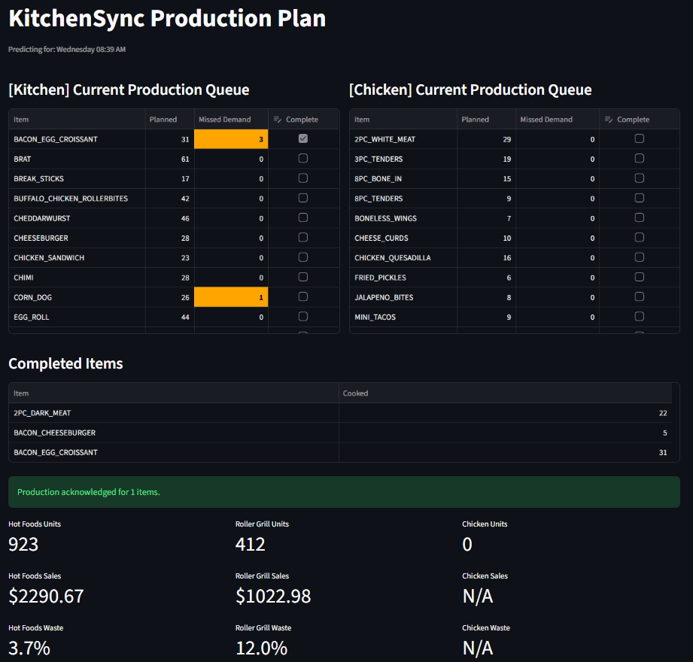693x662 pixels.
Task: Click the Cooked column header
Action: click(x=505, y=393)
